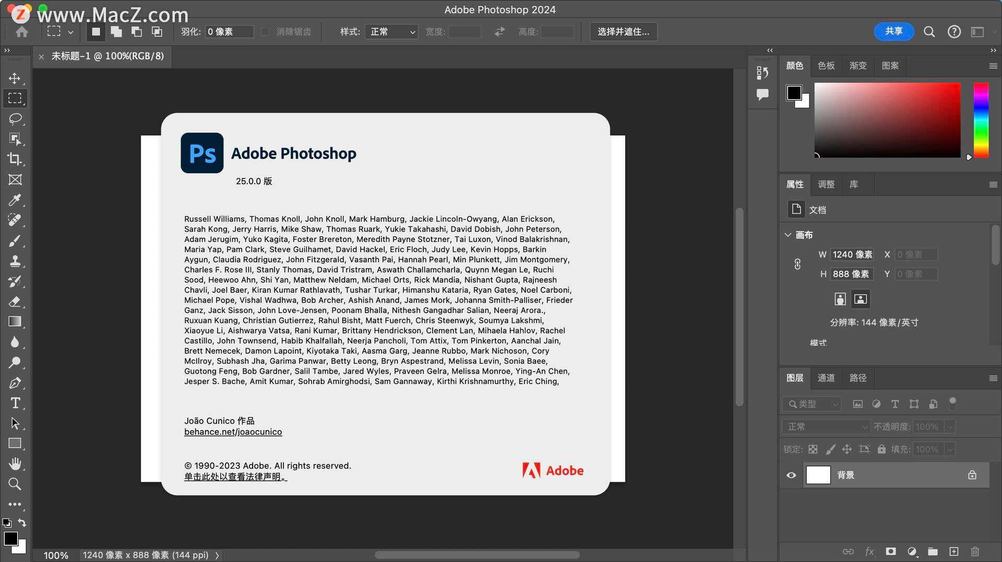Viewport: 1002px width, 562px height.
Task: Select the History Brush tool
Action: 15,281
